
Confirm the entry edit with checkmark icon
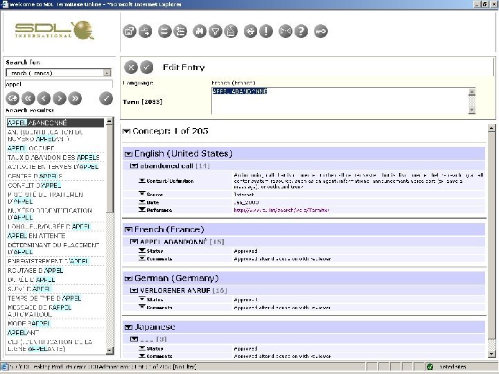coord(146,67)
